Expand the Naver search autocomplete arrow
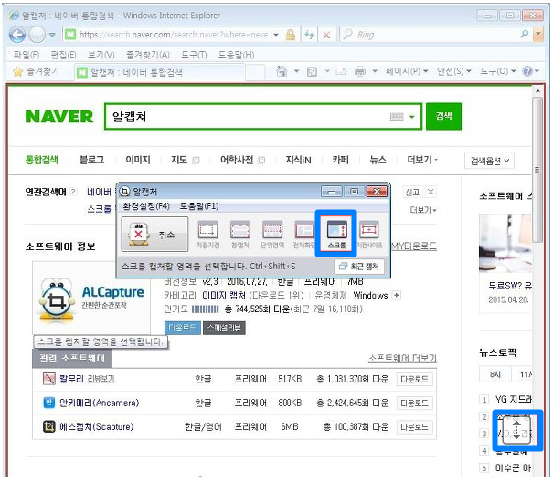 point(411,117)
